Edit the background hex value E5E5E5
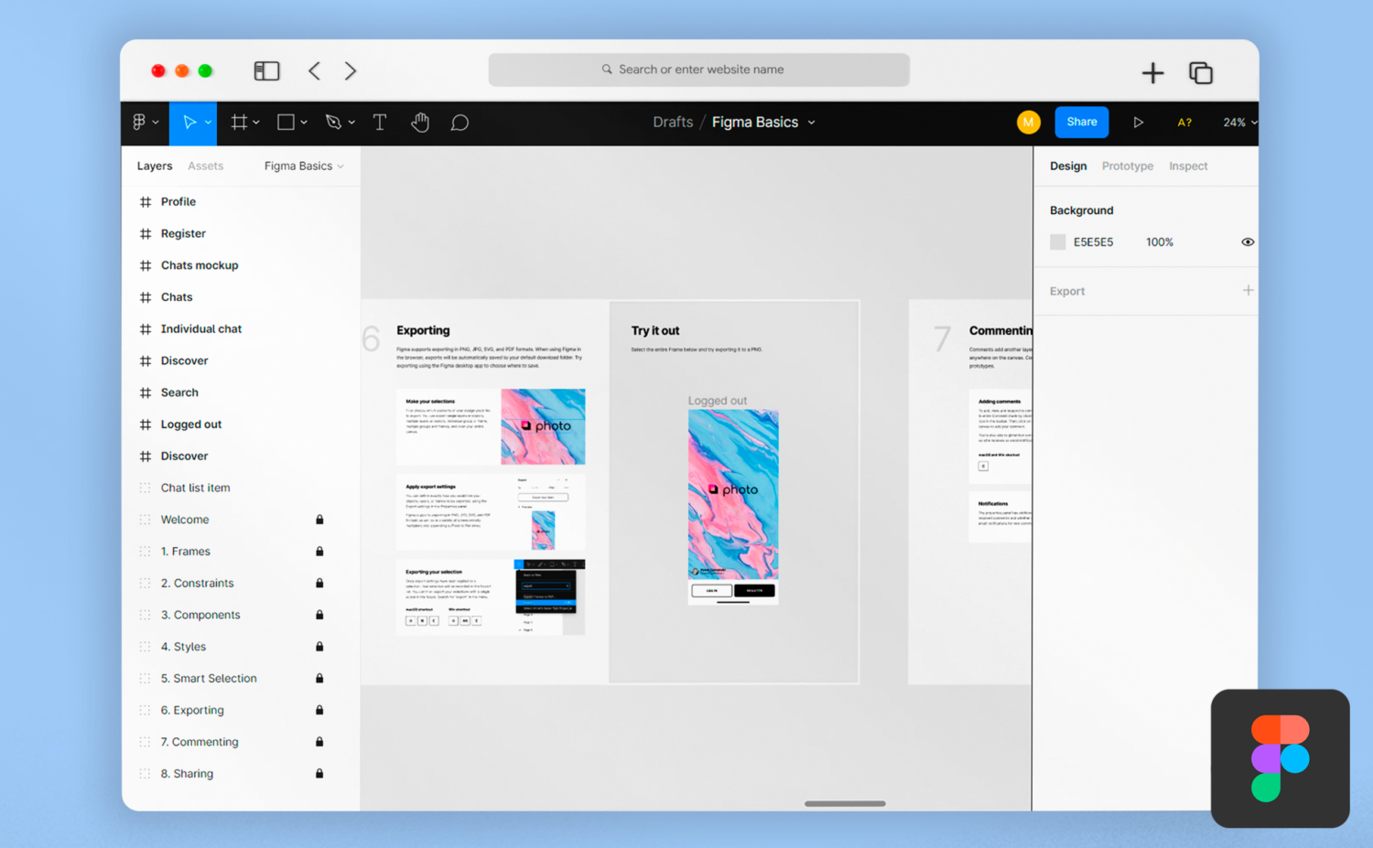Image resolution: width=1373 pixels, height=848 pixels. pyautogui.click(x=1093, y=242)
